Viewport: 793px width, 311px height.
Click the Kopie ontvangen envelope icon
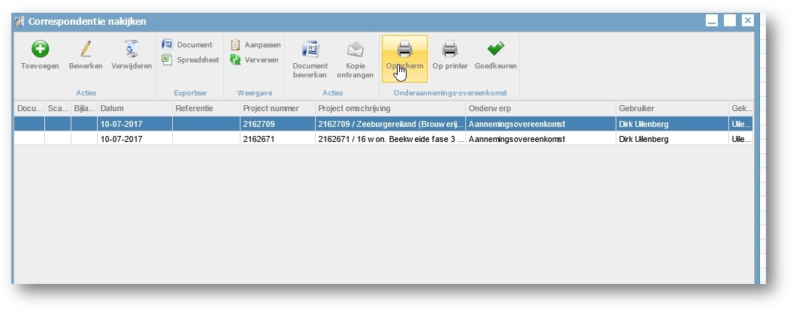pyautogui.click(x=355, y=50)
